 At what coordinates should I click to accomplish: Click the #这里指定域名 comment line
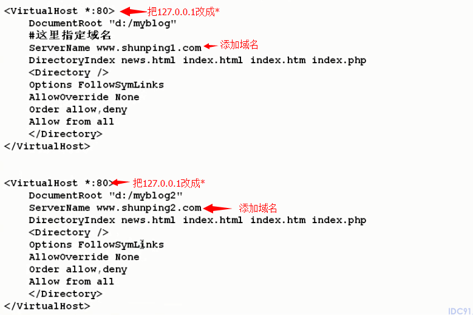click(x=70, y=35)
